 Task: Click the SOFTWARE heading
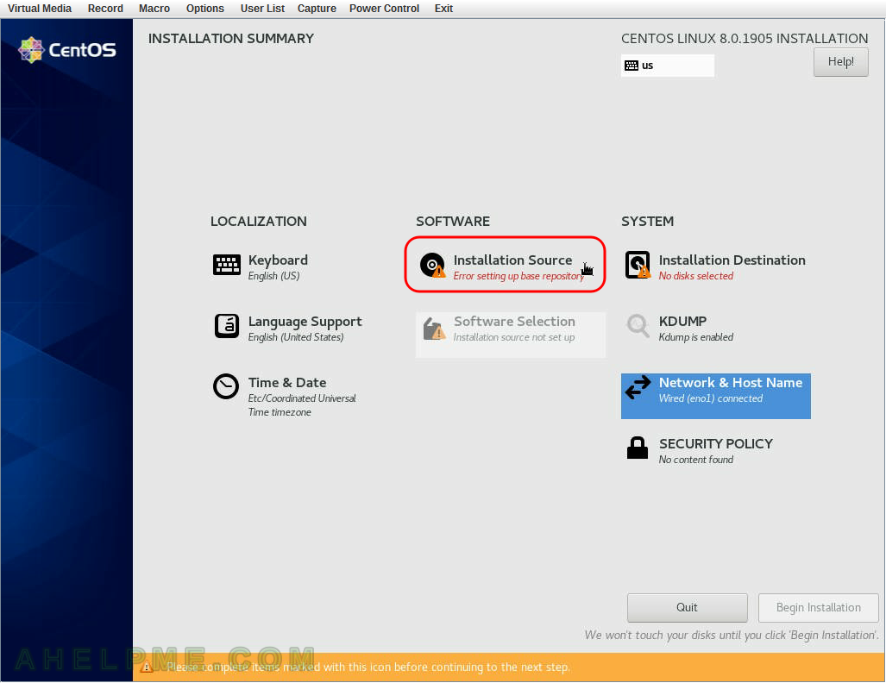453,222
